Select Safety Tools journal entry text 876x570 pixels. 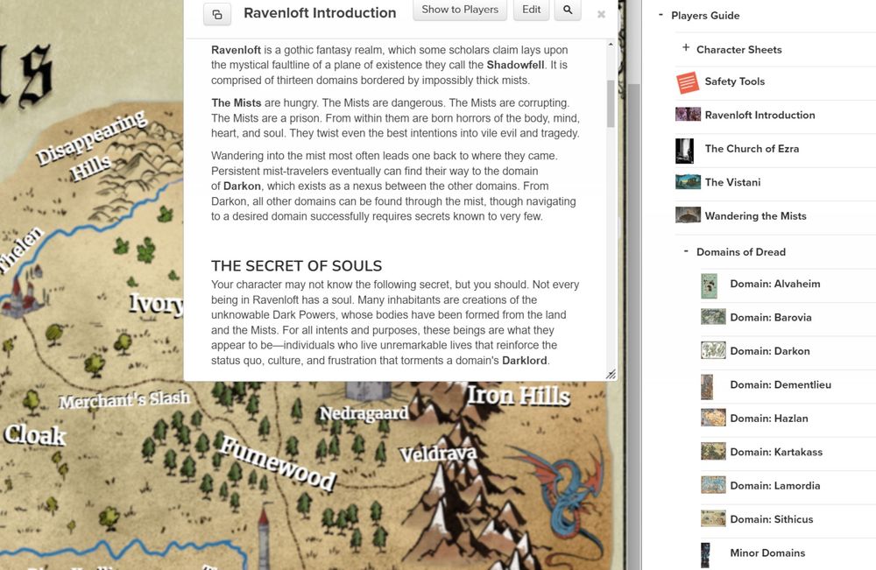tap(735, 81)
